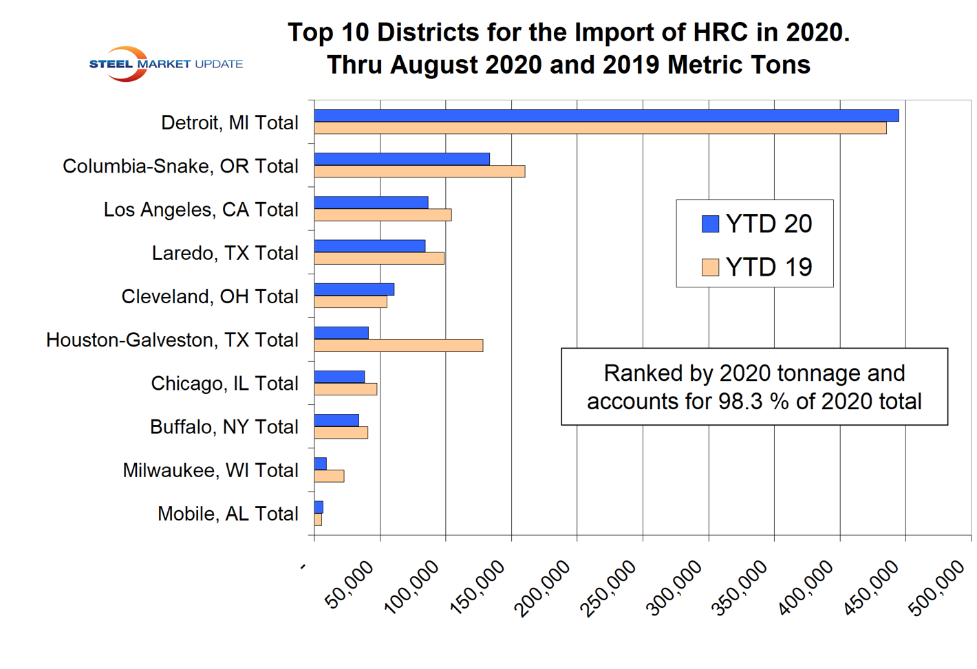Select the Detroit, MI peach 2019 bar

(x=600, y=128)
